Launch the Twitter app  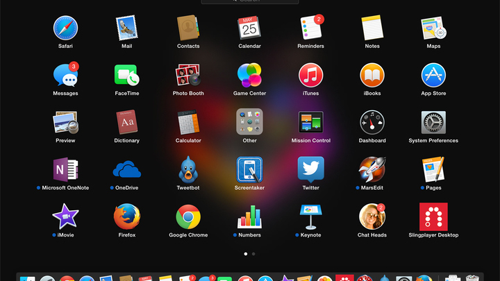[311, 169]
